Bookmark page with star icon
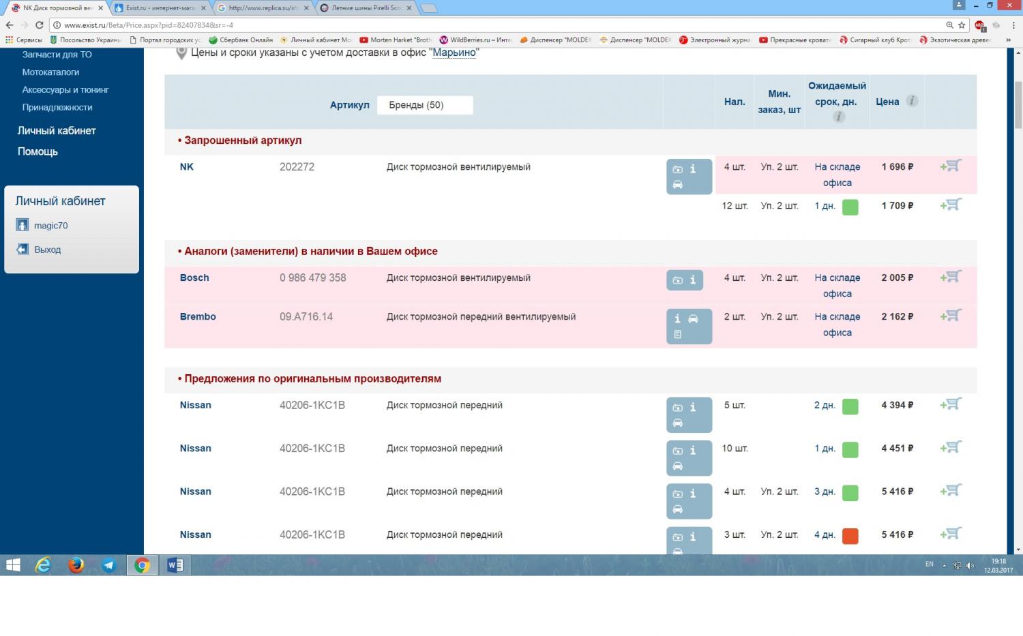Image resolution: width=1023 pixels, height=636 pixels. [962, 25]
